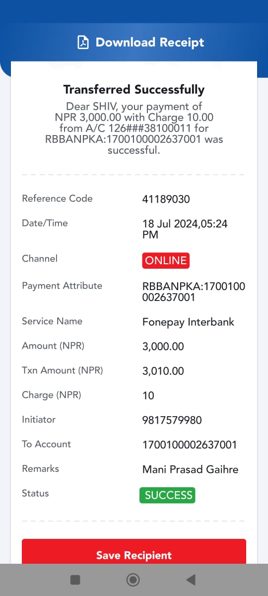
Task: Tap the Android back triangle icon
Action: (x=191, y=580)
